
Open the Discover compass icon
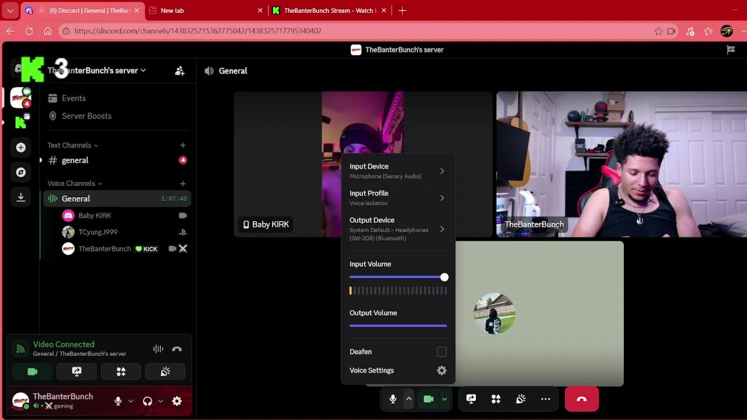(21, 172)
